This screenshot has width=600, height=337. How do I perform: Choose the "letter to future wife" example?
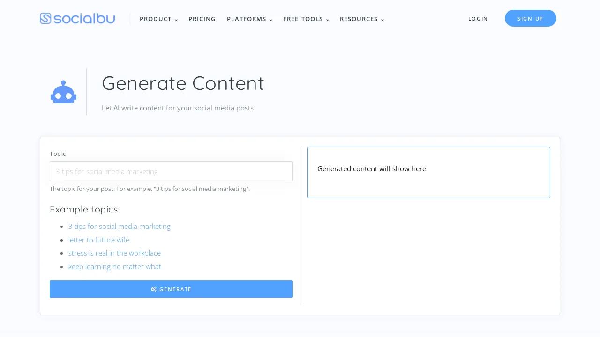(99, 240)
